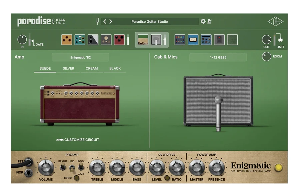
Task: Go to previous preset arrow
Action: click(x=105, y=21)
